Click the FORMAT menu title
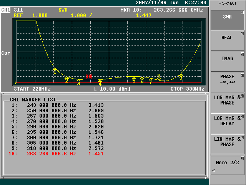 click(228, 3)
